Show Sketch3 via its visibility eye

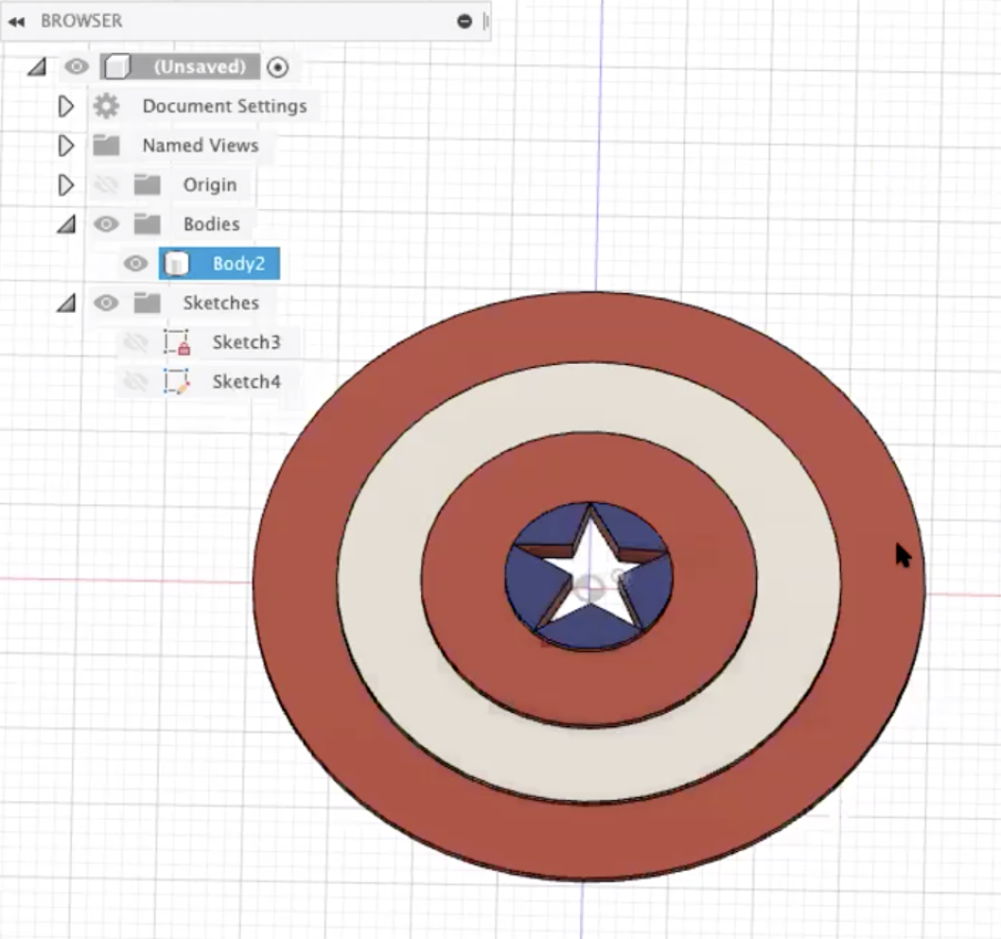click(x=136, y=342)
